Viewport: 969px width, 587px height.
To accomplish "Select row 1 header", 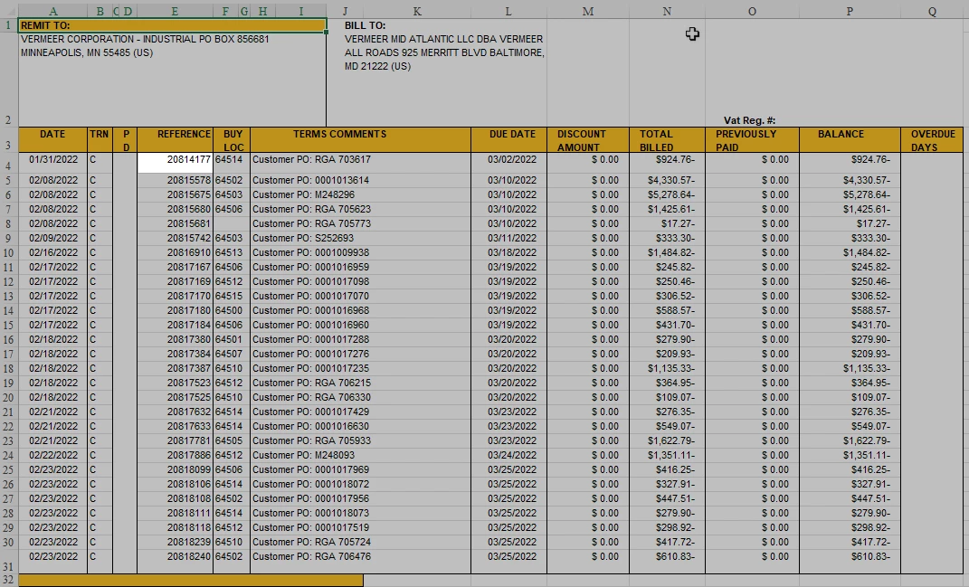I will (x=9, y=25).
